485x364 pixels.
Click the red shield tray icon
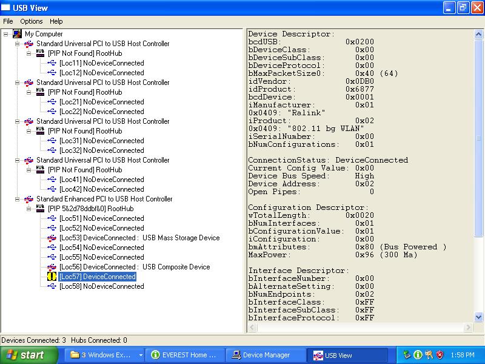tap(440, 355)
